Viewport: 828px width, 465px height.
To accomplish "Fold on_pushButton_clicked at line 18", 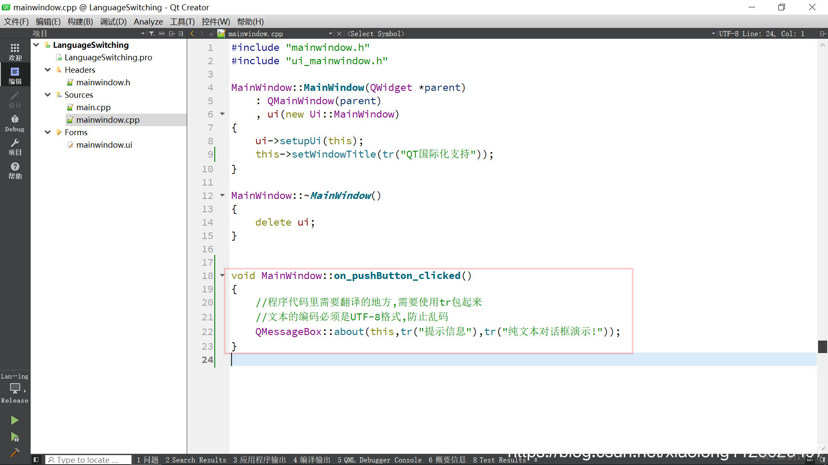I will (223, 276).
